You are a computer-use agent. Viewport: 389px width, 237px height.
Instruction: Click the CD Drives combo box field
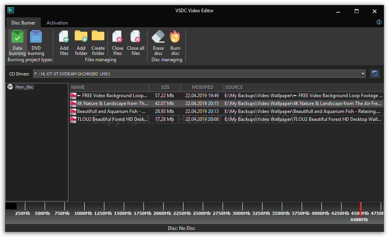click(199, 73)
